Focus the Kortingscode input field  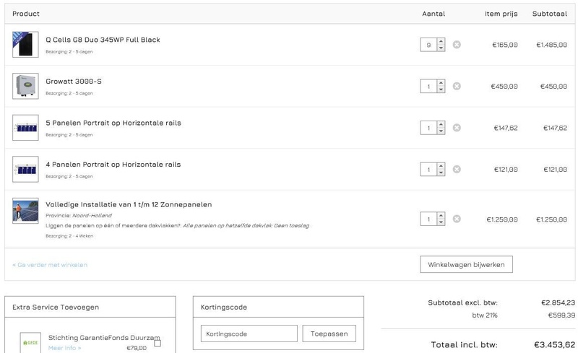[x=249, y=334]
